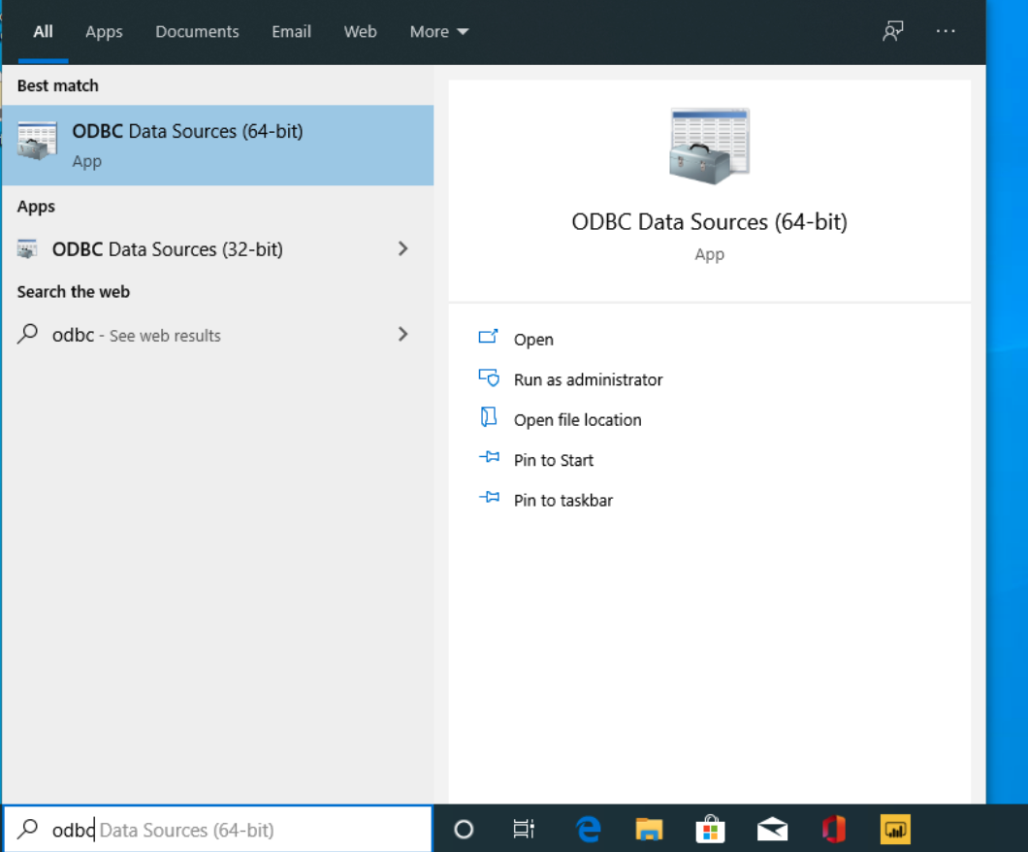Image resolution: width=1028 pixels, height=852 pixels.
Task: Focus the taskbar search box with odbc
Action: [x=217, y=830]
